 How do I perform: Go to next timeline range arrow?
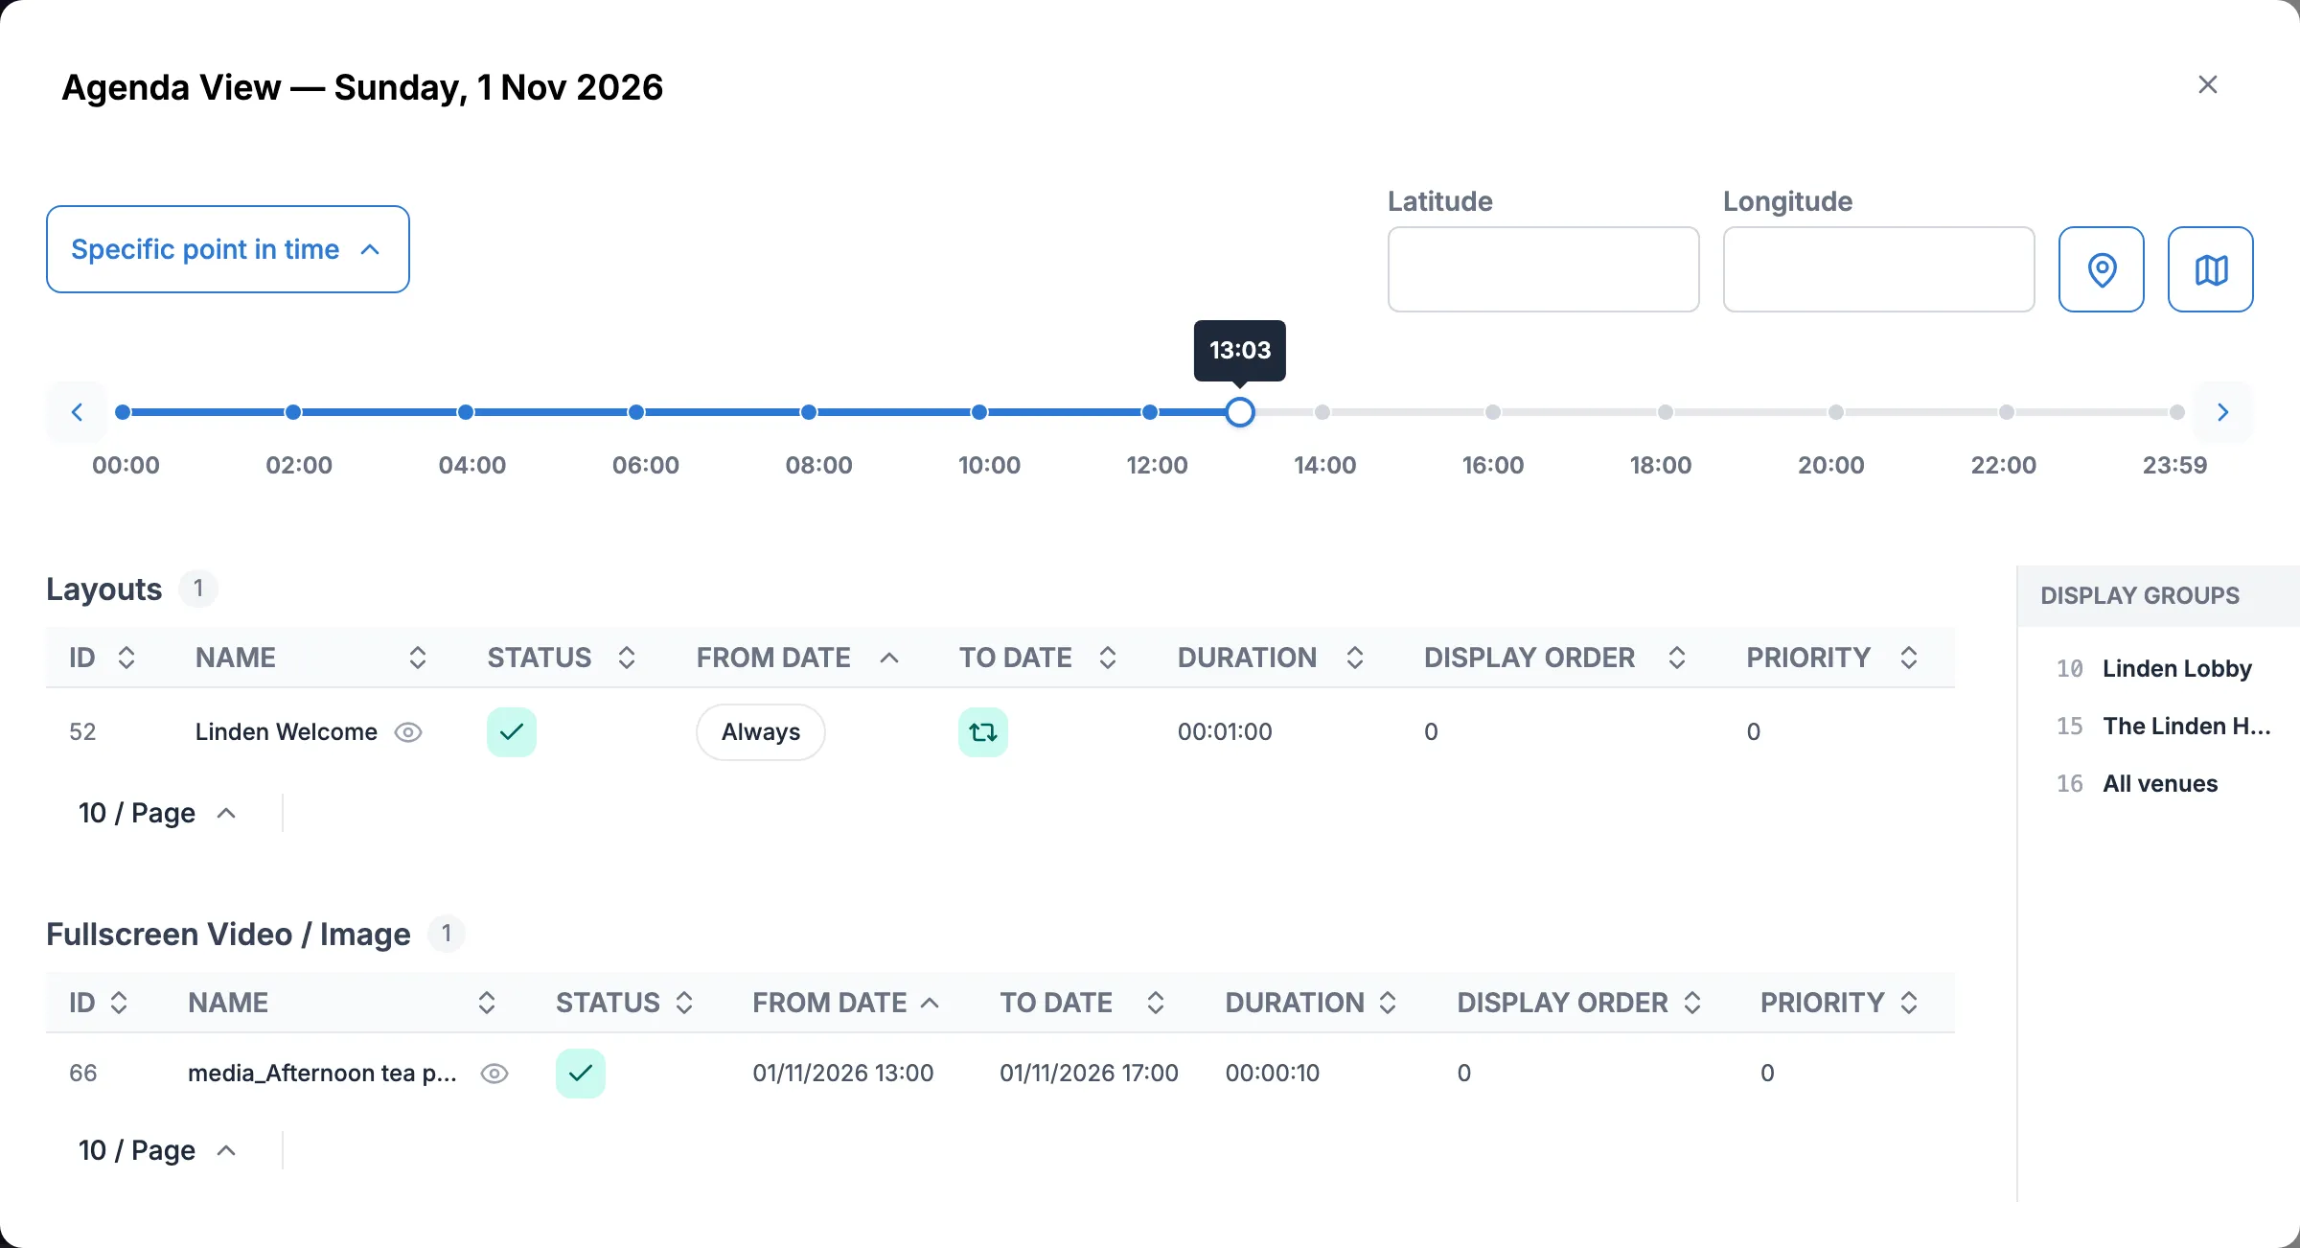point(2223,412)
